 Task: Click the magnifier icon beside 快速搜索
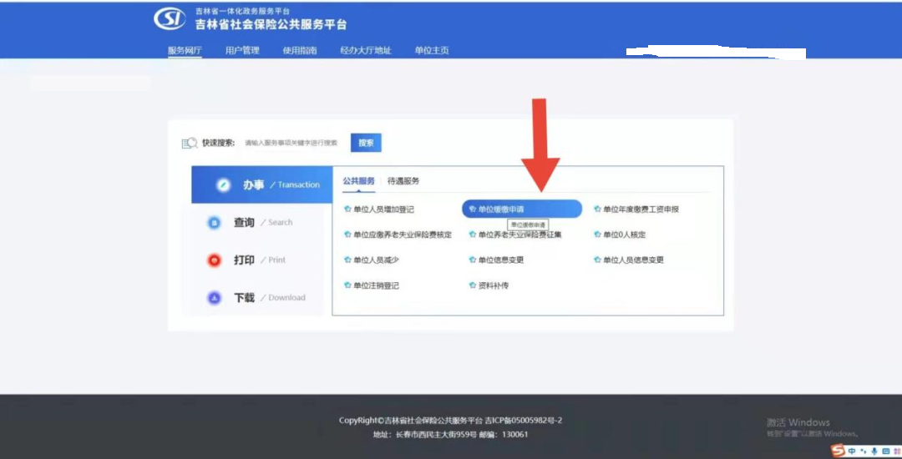pyautogui.click(x=190, y=143)
